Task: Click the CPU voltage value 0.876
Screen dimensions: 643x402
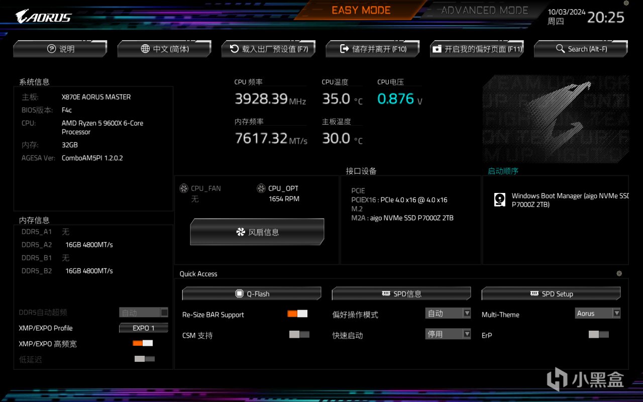Action: (x=396, y=99)
